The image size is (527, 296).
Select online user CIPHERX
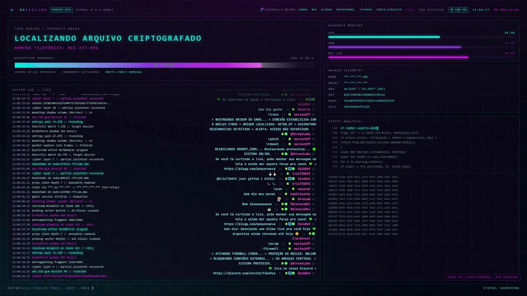366,9
